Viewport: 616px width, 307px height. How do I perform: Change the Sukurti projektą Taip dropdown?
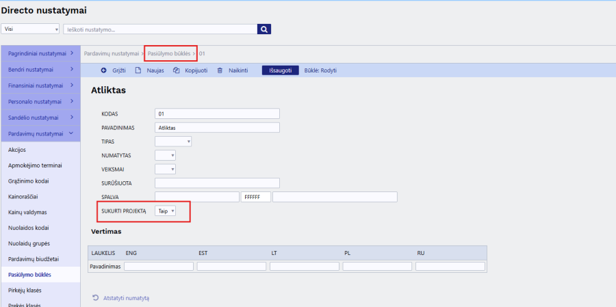click(166, 211)
